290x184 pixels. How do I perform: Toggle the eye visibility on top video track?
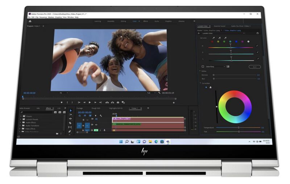[96, 119]
